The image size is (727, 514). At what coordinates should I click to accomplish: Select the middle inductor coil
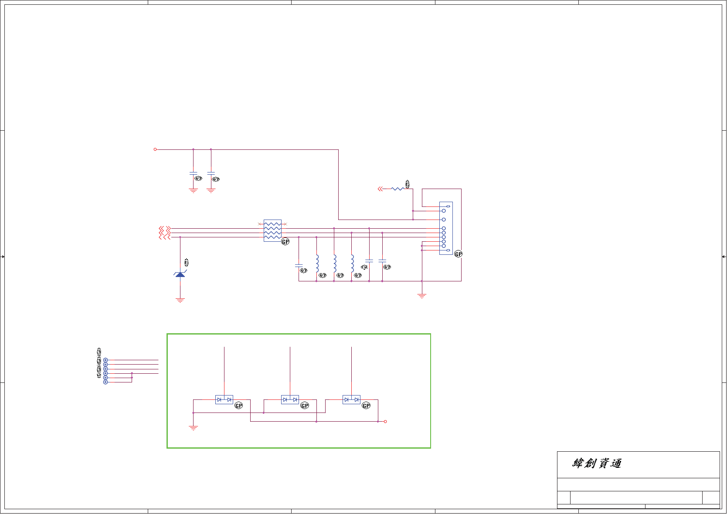(x=335, y=264)
